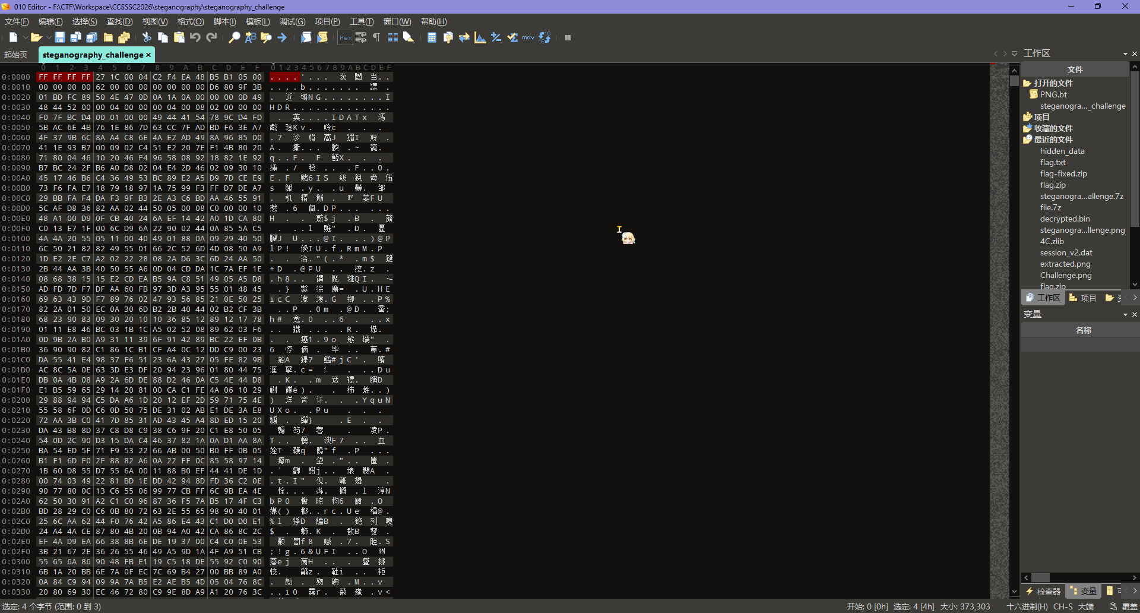
Task: Open flag-fixed.zip from recent files
Action: pyautogui.click(x=1063, y=173)
